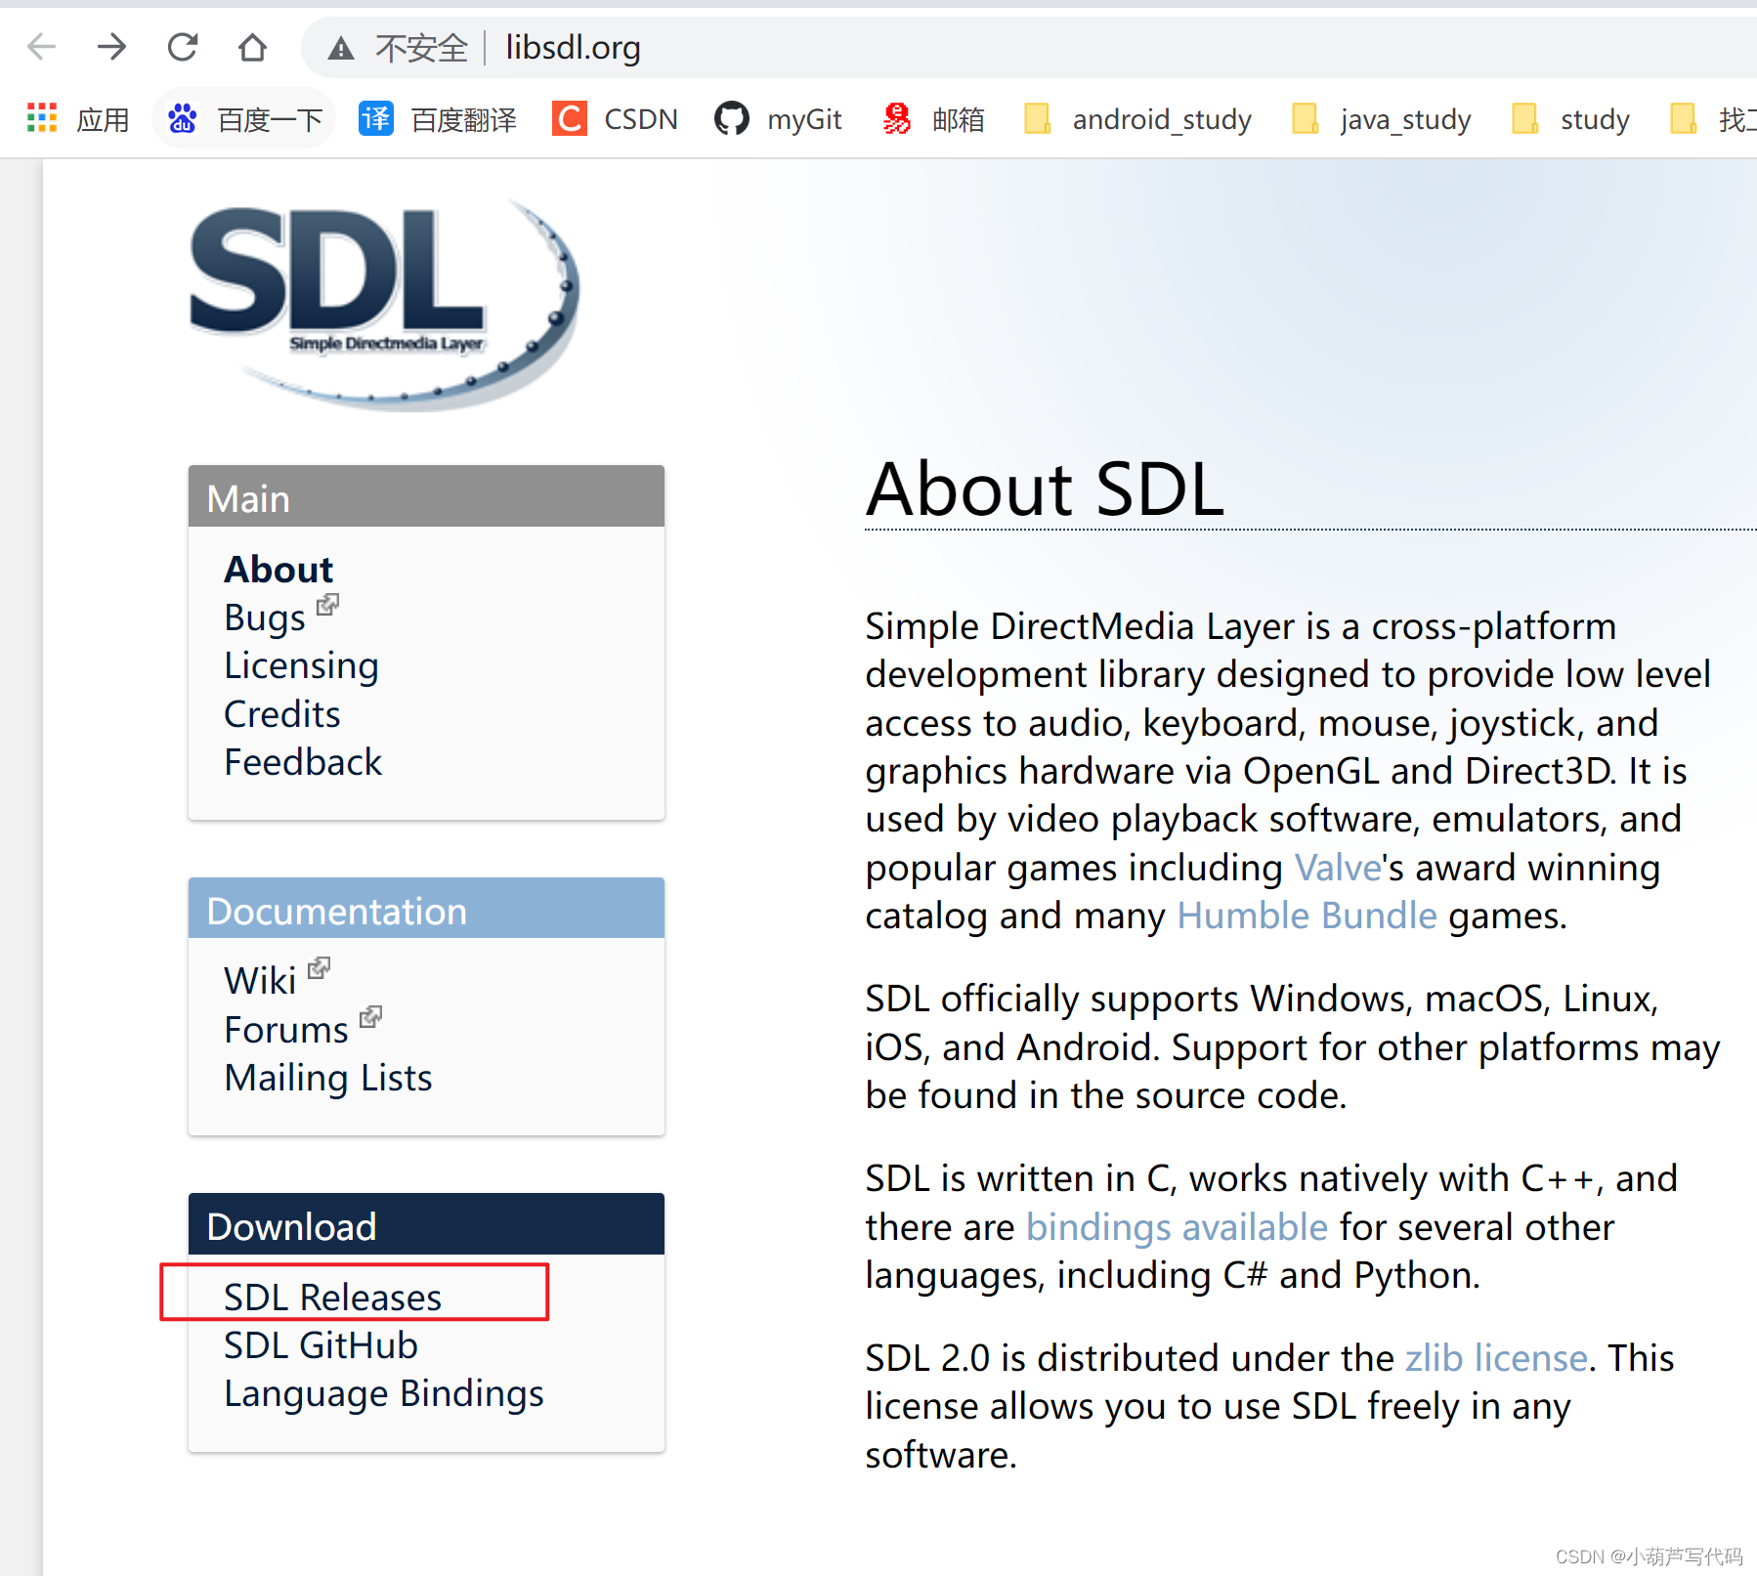Screen dimensions: 1757x1576
Task: Reload the current page
Action: pyautogui.click(x=182, y=46)
